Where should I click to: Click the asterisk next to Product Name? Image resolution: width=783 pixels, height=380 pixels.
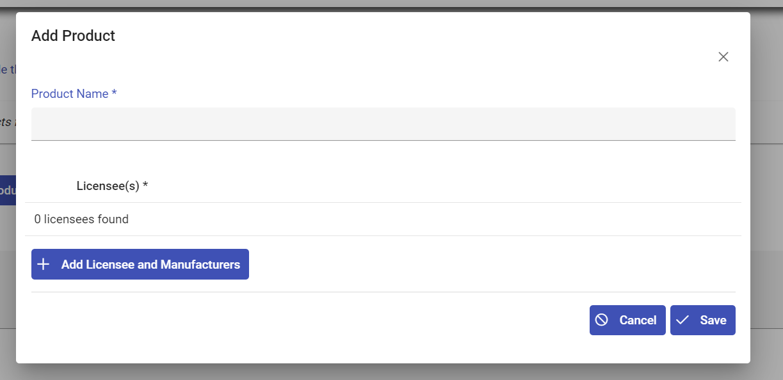(114, 94)
